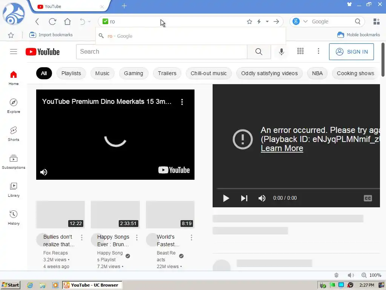
Task: Click Import bookmarks
Action: click(x=51, y=35)
